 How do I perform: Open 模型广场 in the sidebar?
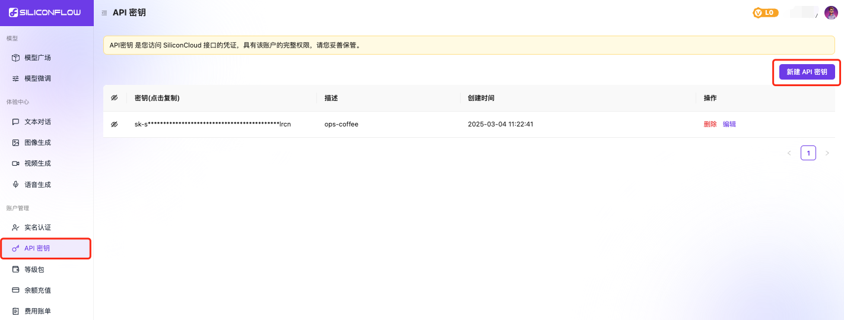click(37, 58)
